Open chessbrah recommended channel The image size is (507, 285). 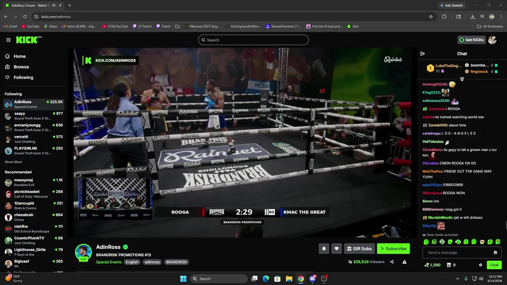click(x=34, y=217)
